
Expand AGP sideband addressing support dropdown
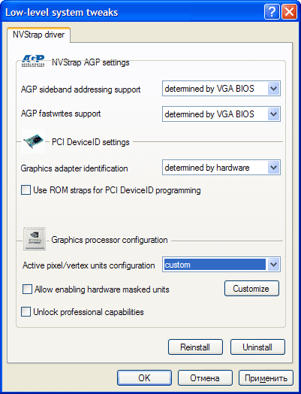pyautogui.click(x=273, y=89)
